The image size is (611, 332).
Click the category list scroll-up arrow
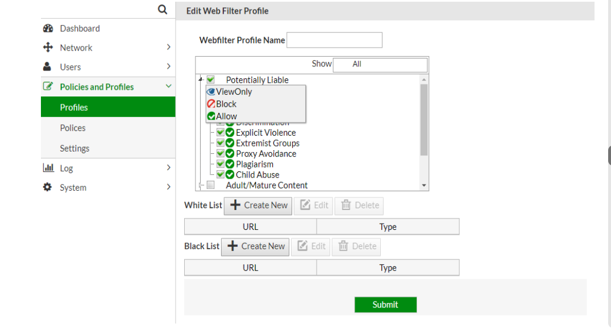pyautogui.click(x=424, y=80)
